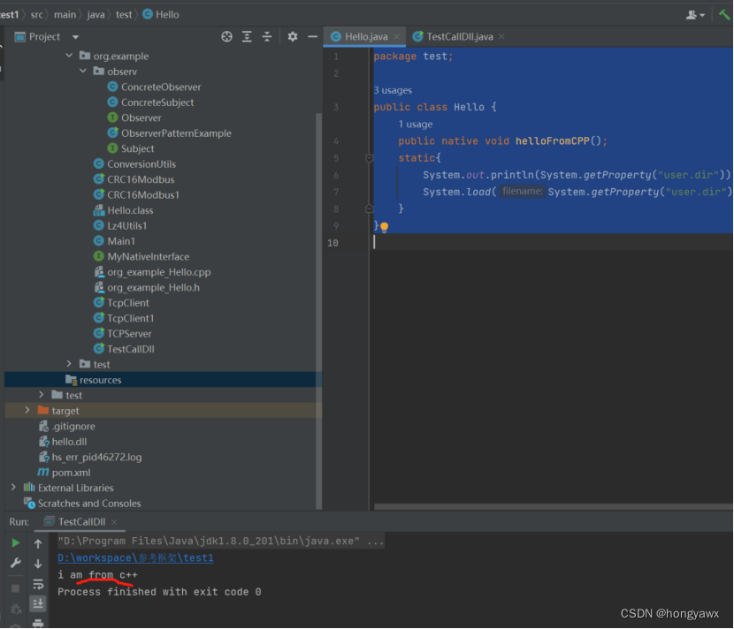This screenshot has width=734, height=629.
Task: Close the TestCallDll.java tab
Action: (x=501, y=36)
